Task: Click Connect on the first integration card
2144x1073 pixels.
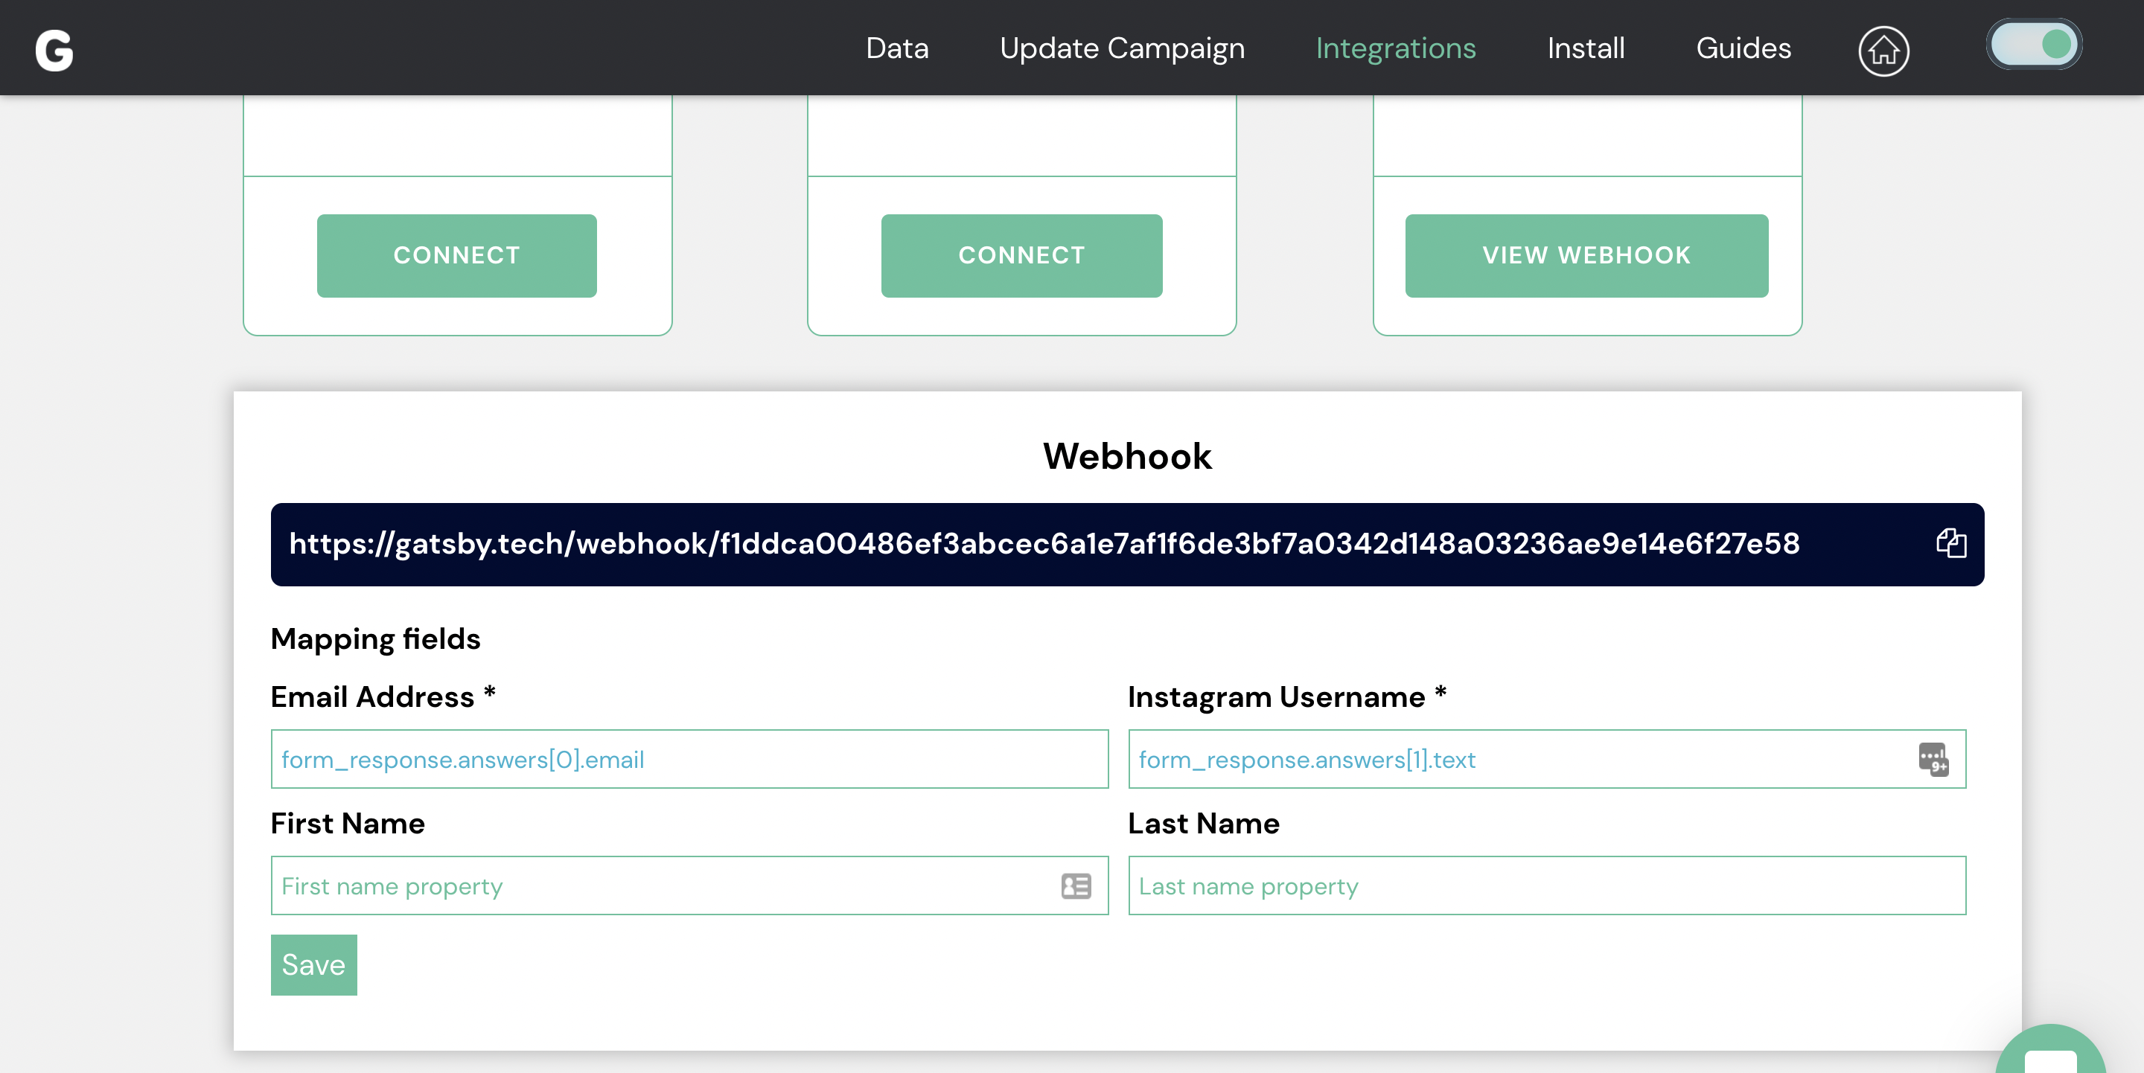Action: click(x=457, y=255)
